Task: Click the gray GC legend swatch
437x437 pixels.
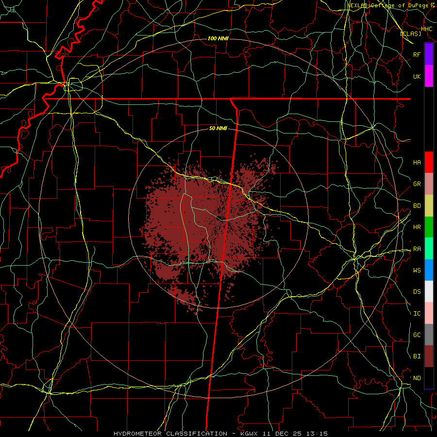Action: [429, 335]
